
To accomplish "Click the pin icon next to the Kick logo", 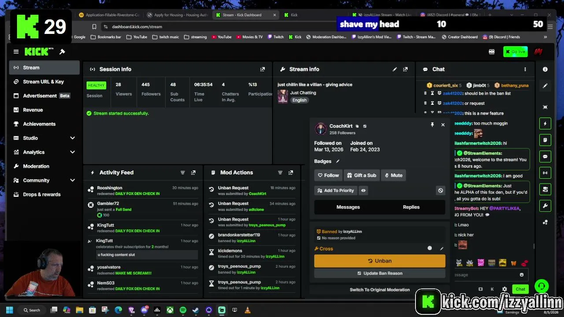I will pos(62,52).
